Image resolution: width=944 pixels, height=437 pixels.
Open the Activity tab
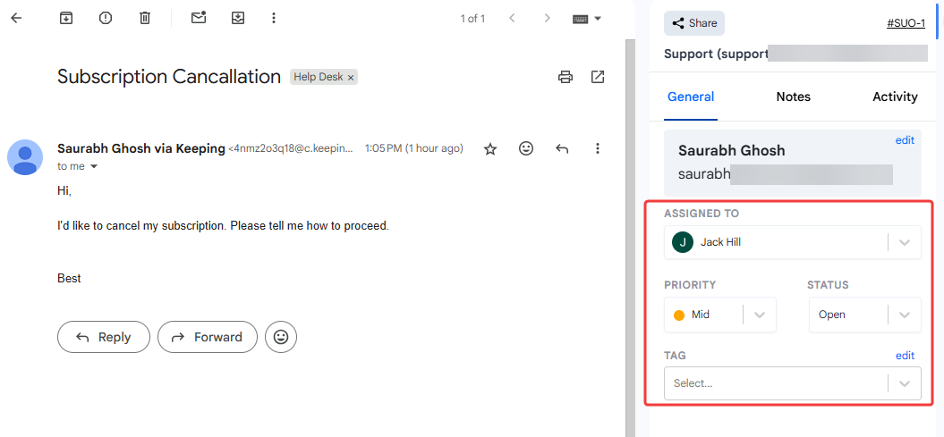pyautogui.click(x=895, y=97)
